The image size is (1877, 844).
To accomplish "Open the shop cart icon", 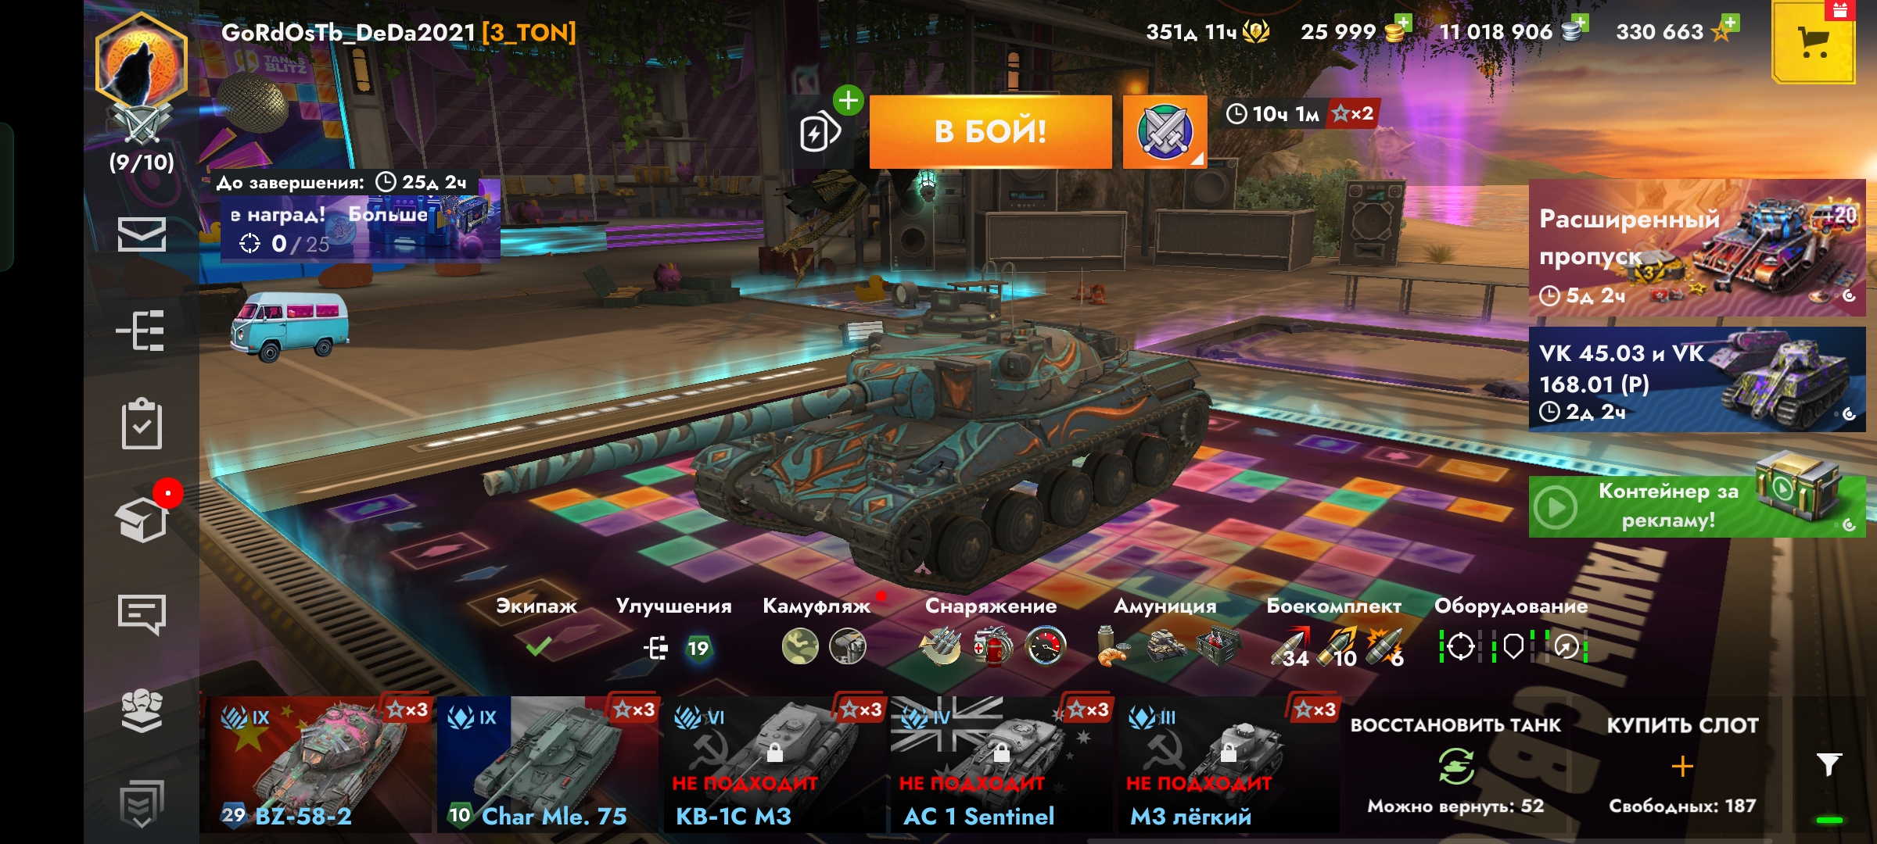I will (1813, 41).
